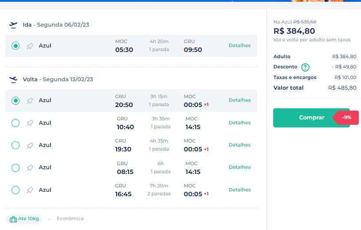
Task: Select the outbound 05:30 MOC flight radio
Action: click(16, 46)
